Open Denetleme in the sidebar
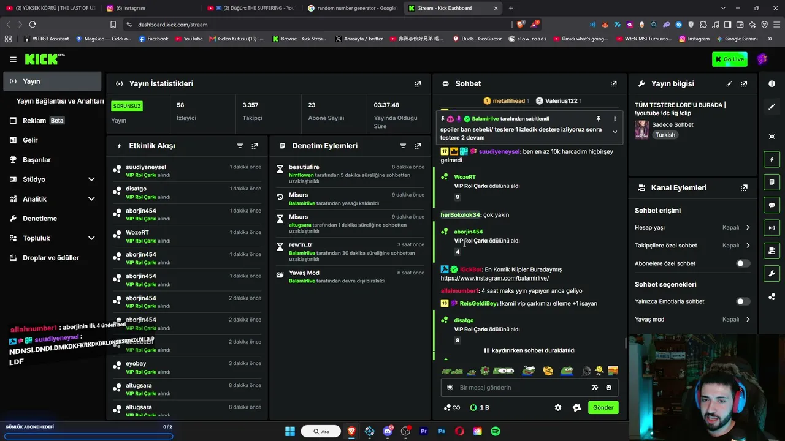The image size is (785, 441). [52, 219]
